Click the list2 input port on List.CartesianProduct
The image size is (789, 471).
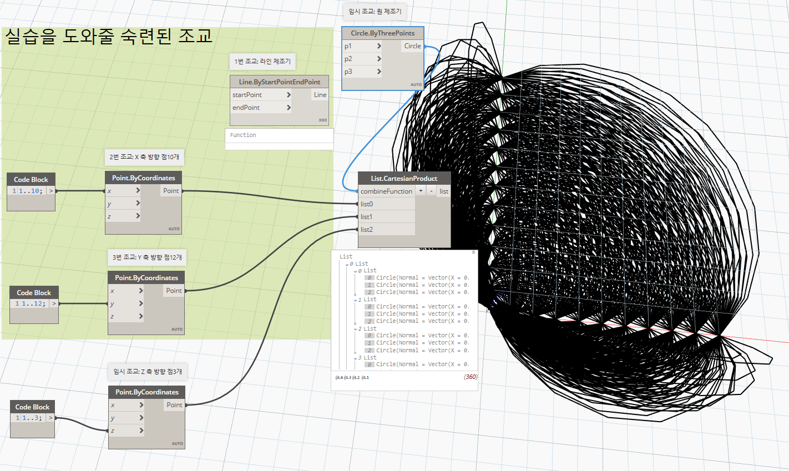pos(386,230)
